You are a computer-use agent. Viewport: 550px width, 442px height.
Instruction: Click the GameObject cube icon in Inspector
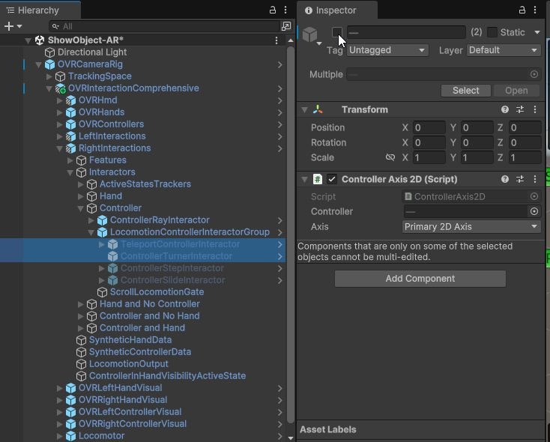point(310,34)
